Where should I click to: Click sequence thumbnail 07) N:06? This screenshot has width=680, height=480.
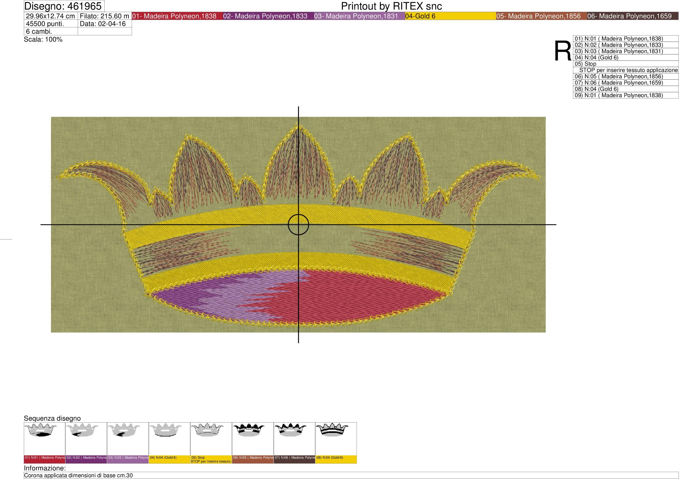294,443
